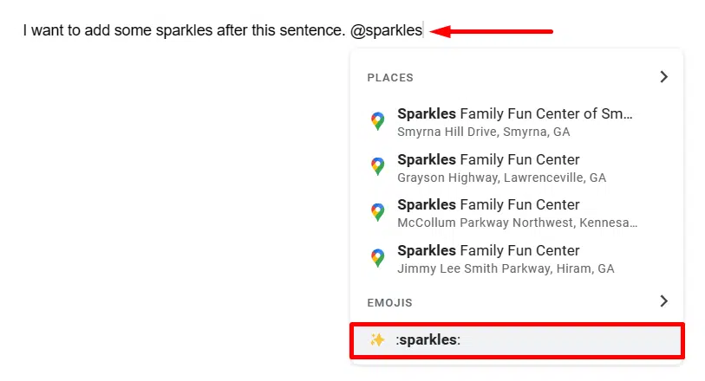Expand the Places section chevron

[x=663, y=77]
